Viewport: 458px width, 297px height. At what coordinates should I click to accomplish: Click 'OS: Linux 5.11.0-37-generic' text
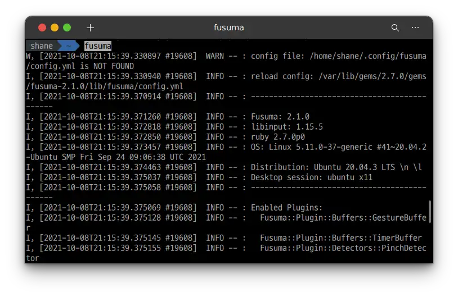(312, 147)
